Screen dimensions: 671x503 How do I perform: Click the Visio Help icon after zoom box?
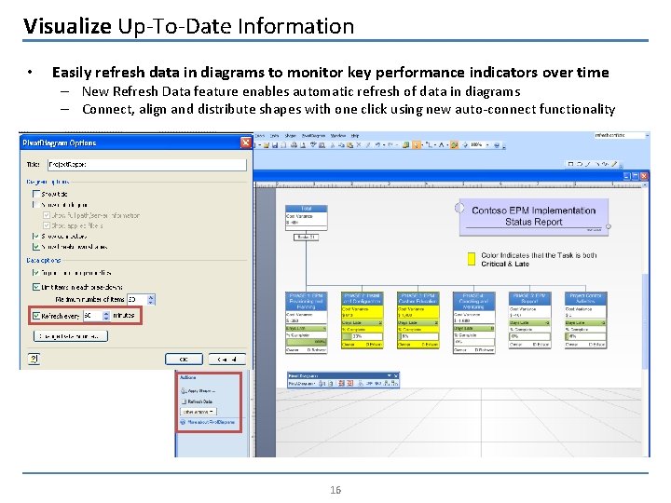[497, 145]
